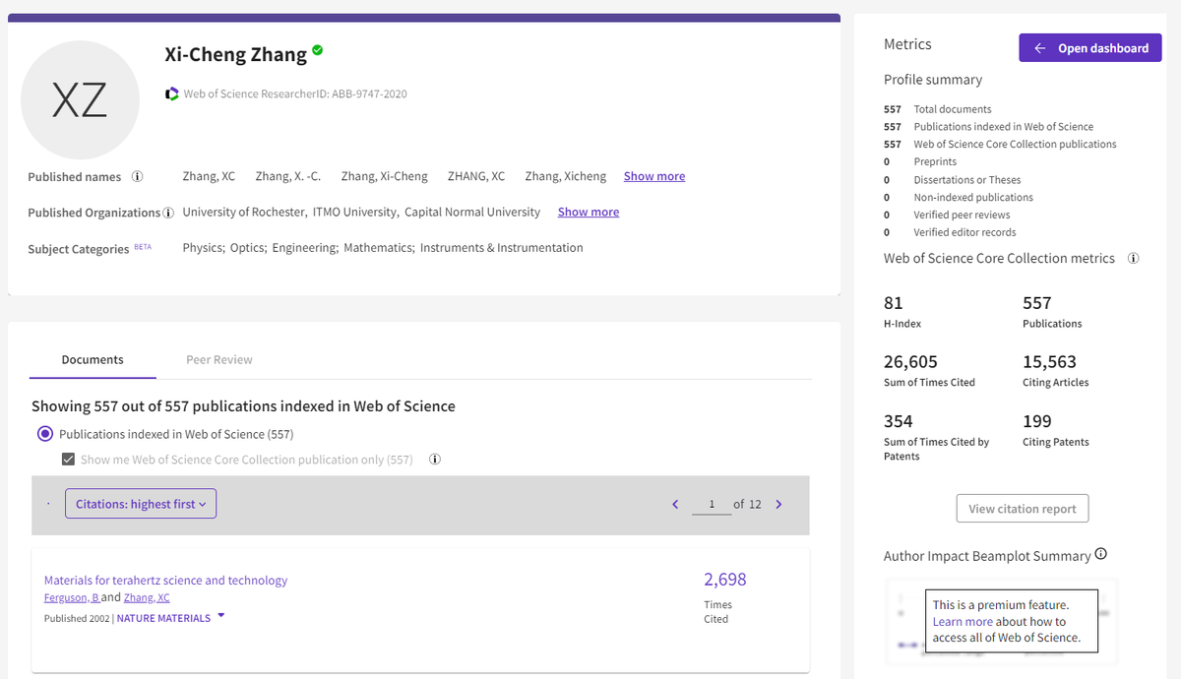Click the info icon beside Core Collection metrics
The width and height of the screenshot is (1181, 679).
click(1133, 259)
